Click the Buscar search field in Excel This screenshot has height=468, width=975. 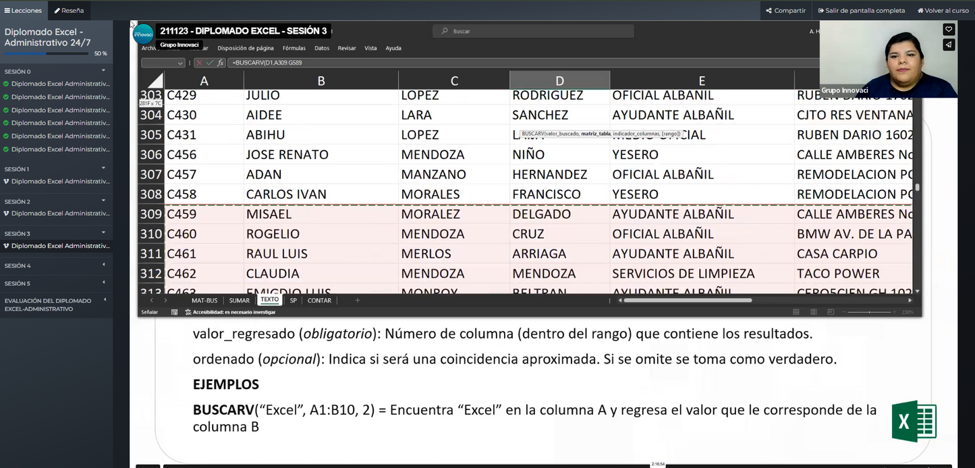pyautogui.click(x=533, y=31)
